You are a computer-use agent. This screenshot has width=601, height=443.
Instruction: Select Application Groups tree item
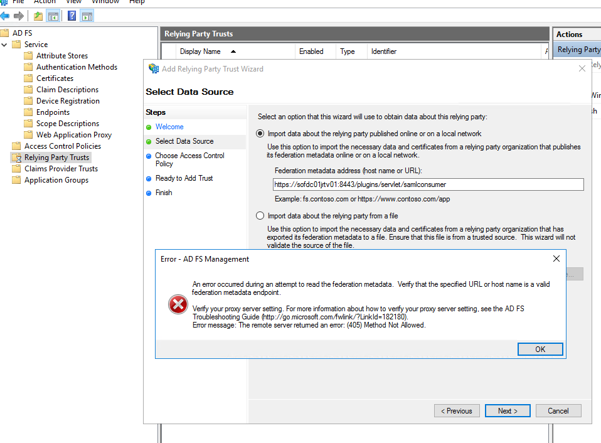click(x=56, y=180)
